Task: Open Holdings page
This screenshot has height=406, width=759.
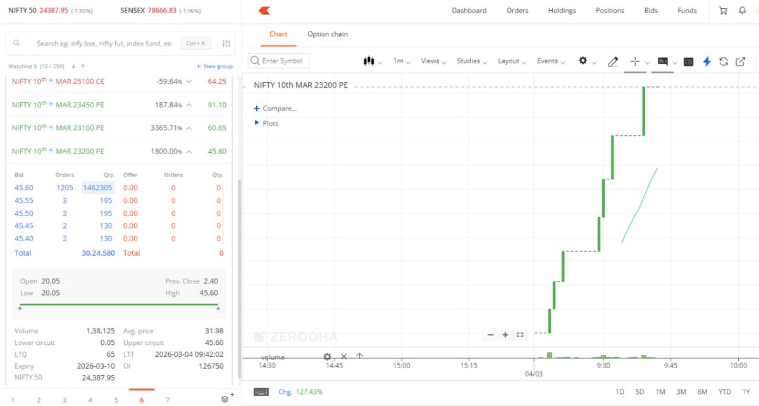Action: 562,11
